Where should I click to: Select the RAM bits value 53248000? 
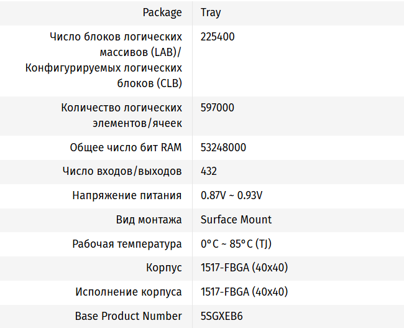223,148
